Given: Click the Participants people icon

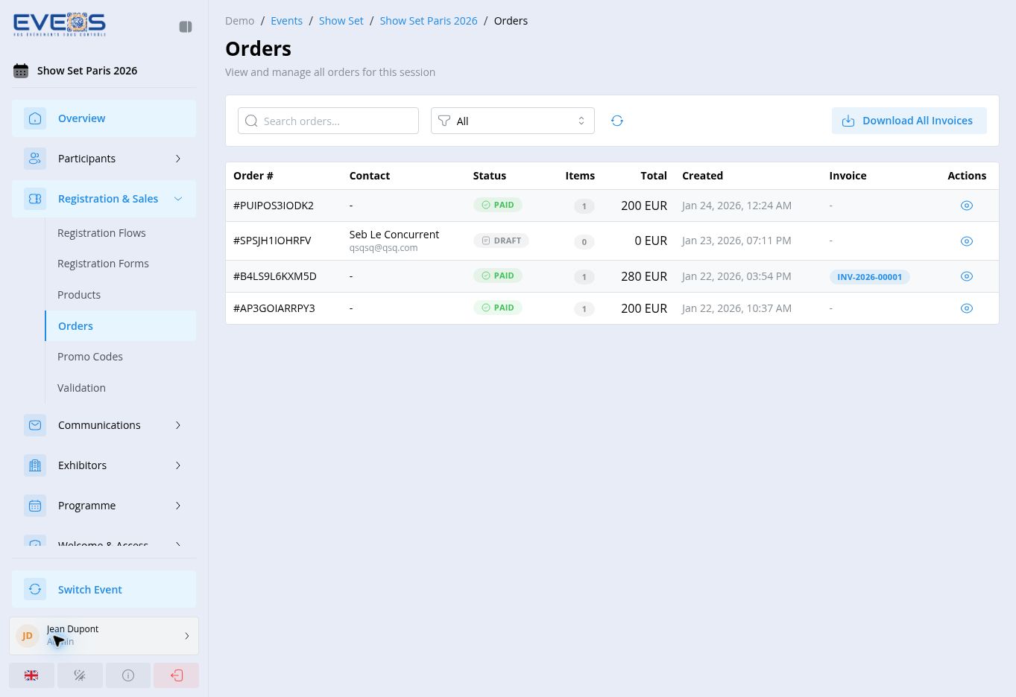Looking at the screenshot, I should [35, 159].
